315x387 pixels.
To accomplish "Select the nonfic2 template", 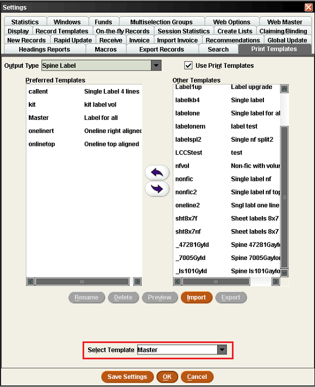I will click(x=227, y=192).
